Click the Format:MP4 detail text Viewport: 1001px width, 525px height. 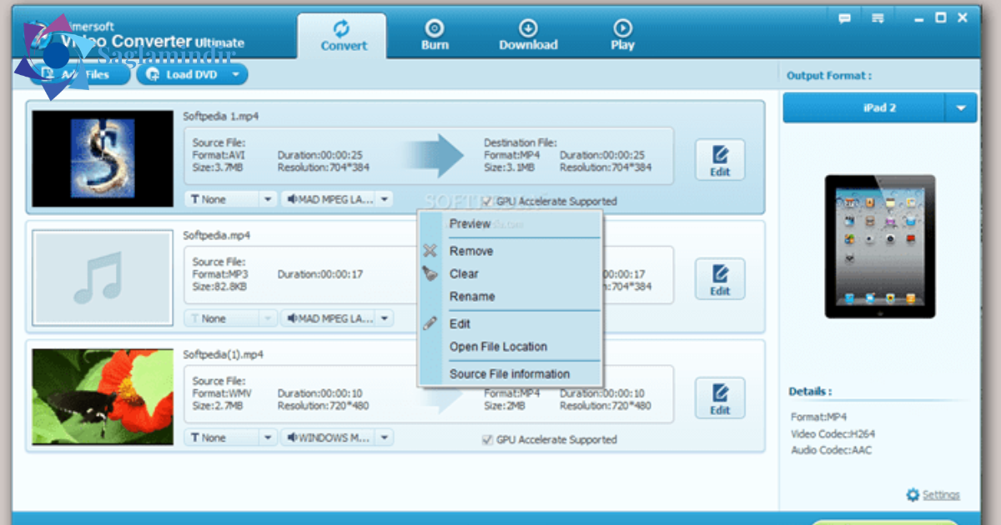click(x=819, y=417)
